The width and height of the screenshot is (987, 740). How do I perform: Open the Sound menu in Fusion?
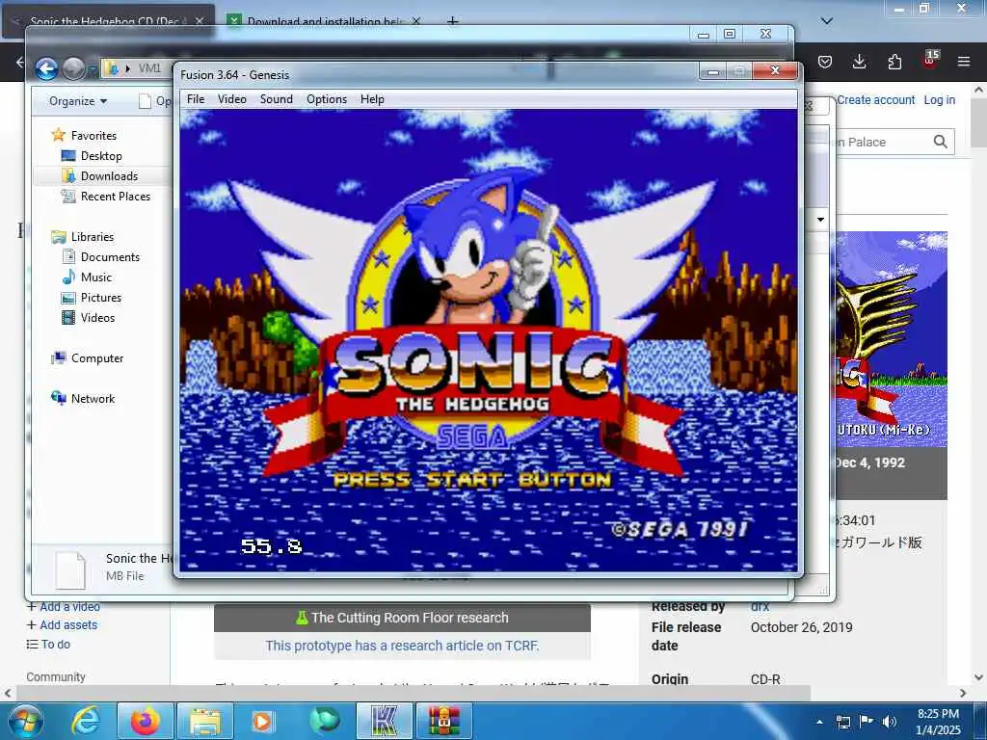[277, 99]
